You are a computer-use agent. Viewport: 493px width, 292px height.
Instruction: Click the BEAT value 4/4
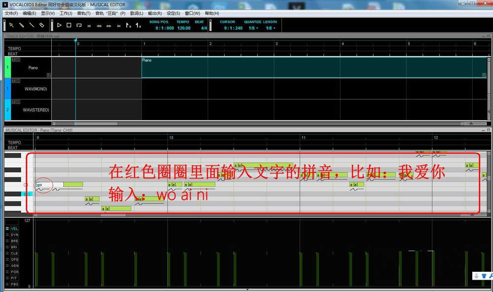(x=204, y=28)
